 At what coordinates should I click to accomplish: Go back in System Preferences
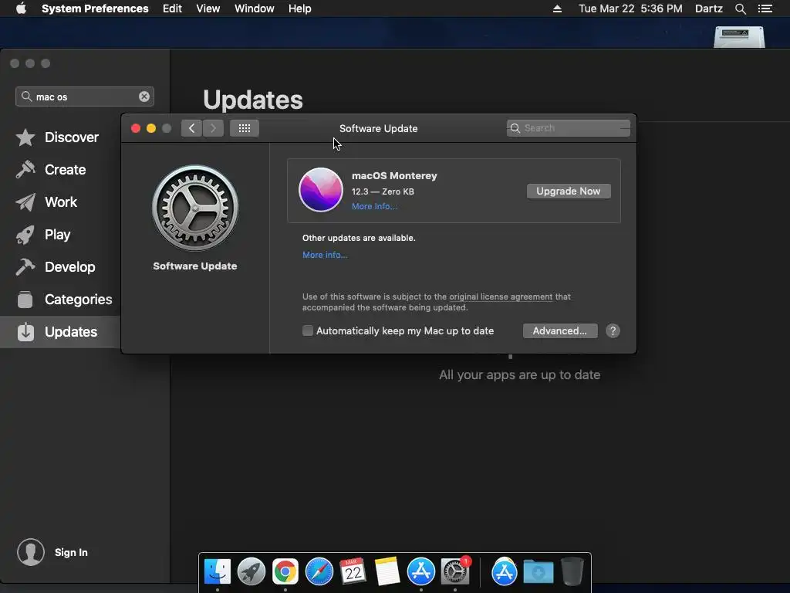[x=191, y=128]
